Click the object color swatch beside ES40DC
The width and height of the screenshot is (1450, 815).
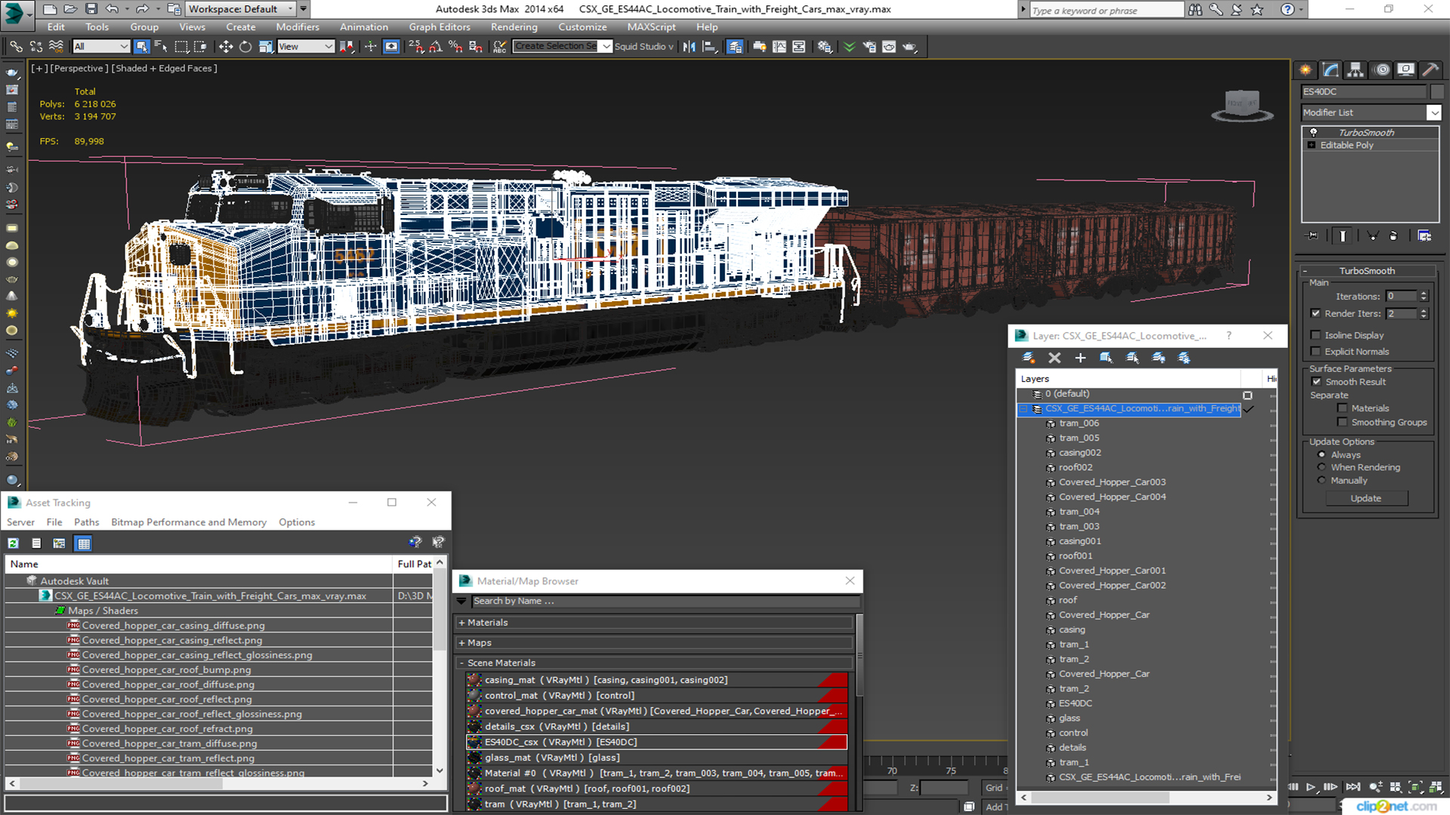click(x=1437, y=92)
